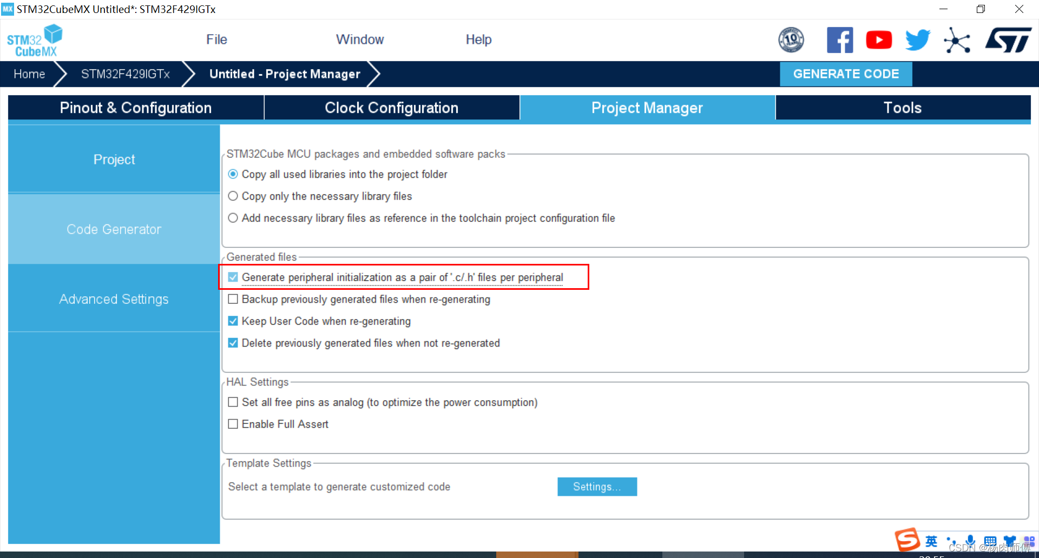Screen dimensions: 1039x558
Task: Open the Sogou toolbox grid icon
Action: click(1029, 541)
